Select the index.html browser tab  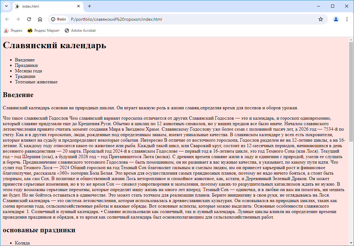46,6
